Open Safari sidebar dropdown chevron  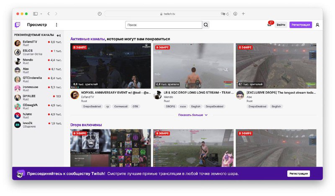(x=41, y=14)
